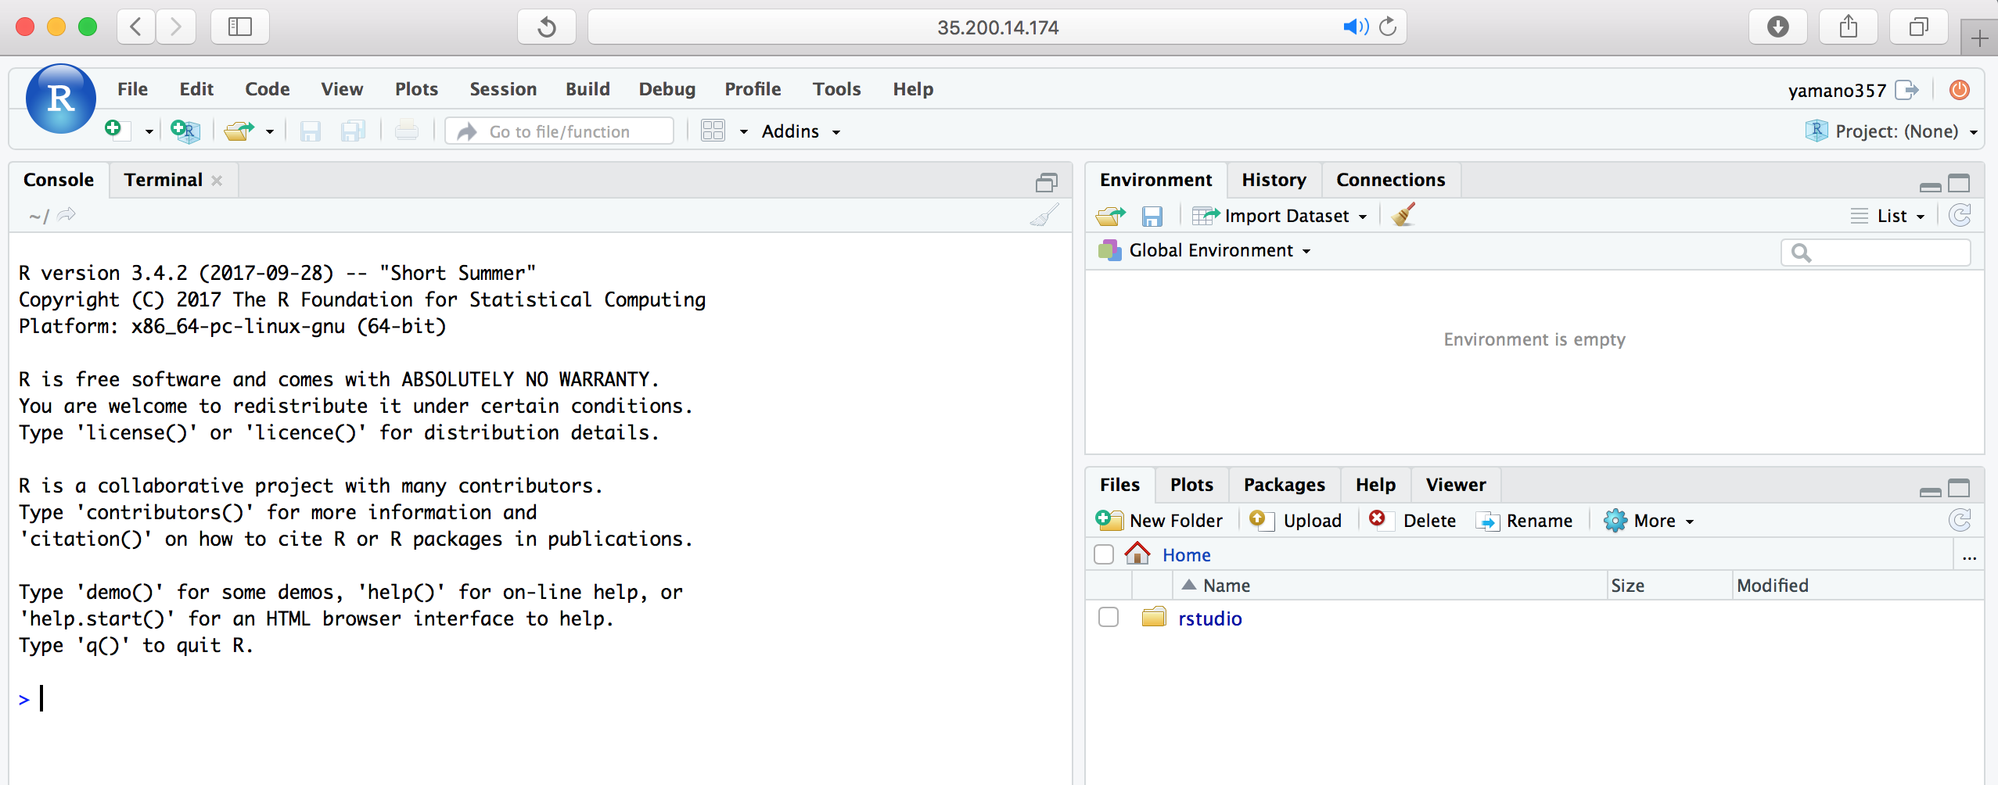Image resolution: width=1998 pixels, height=785 pixels.
Task: Show Safari sidebar icon
Action: (x=240, y=27)
